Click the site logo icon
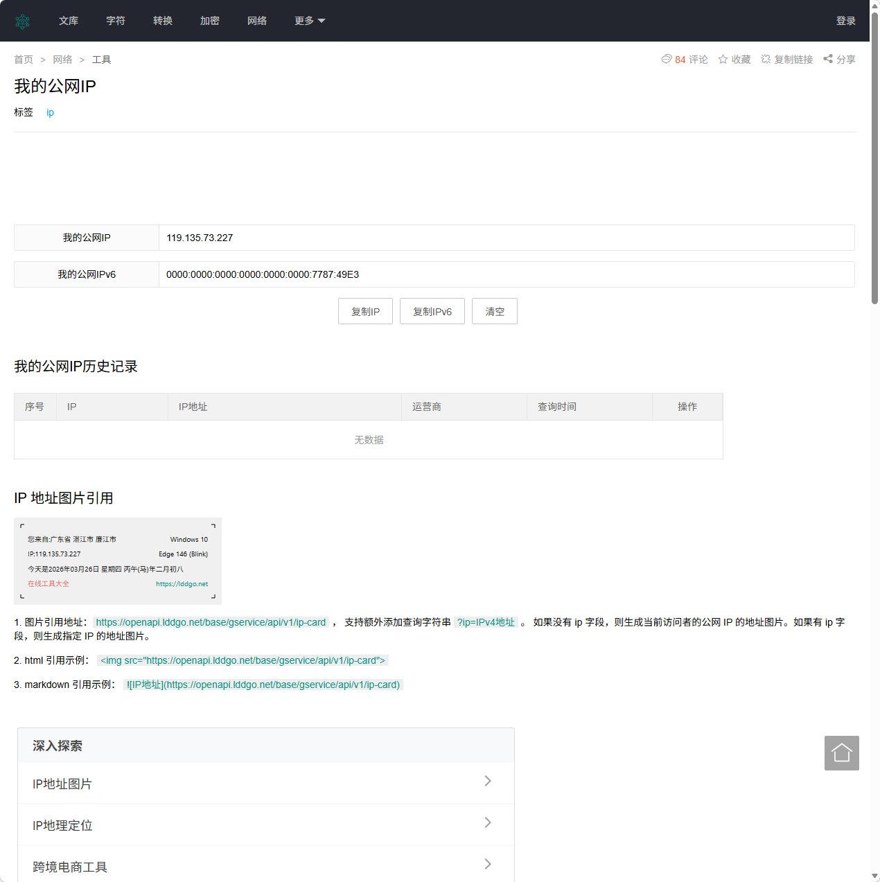 coord(23,21)
